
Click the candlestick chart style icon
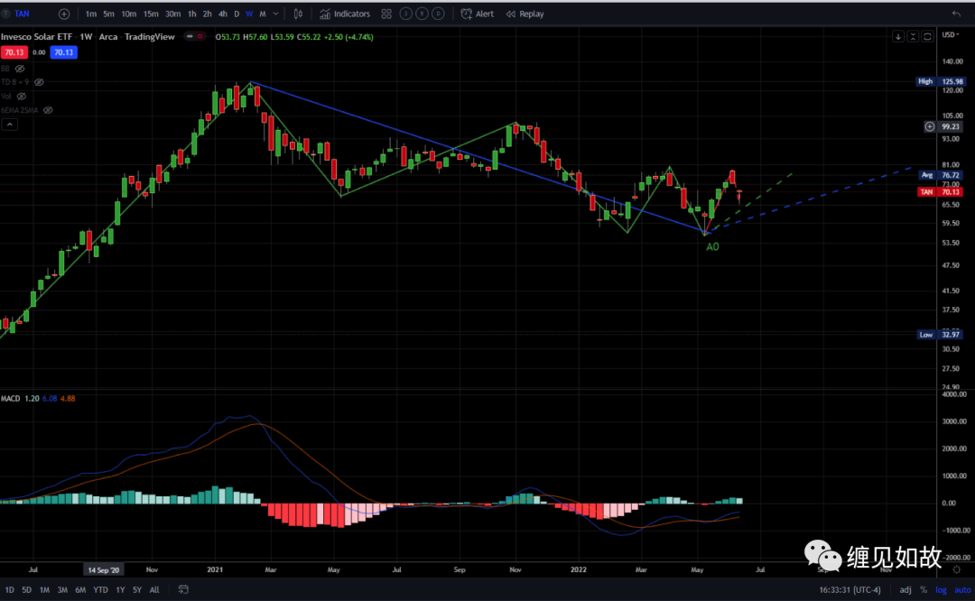coord(299,14)
